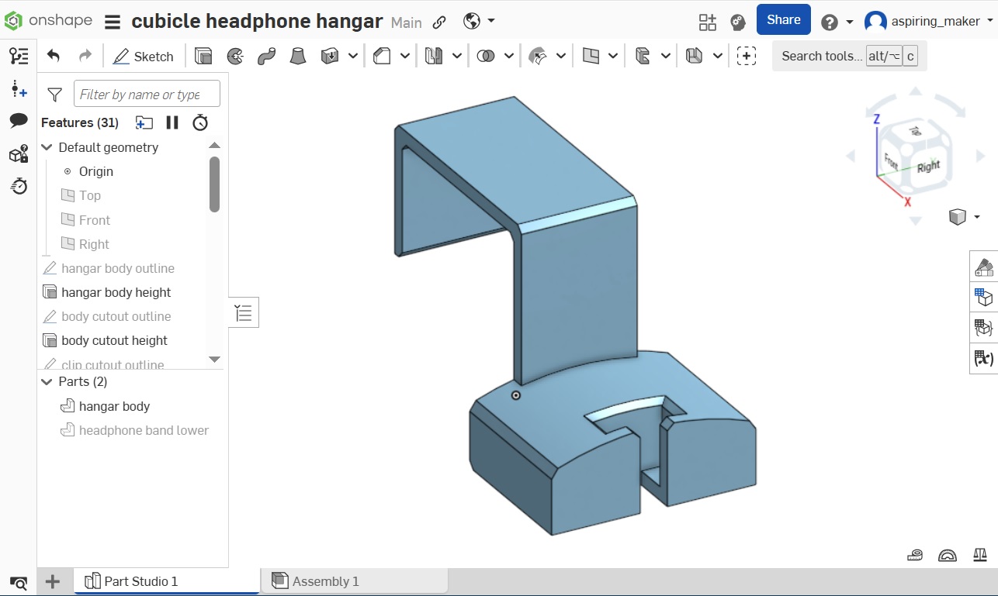Open the Configuration panel icon
Screen dimensions: 998x596
(x=984, y=298)
